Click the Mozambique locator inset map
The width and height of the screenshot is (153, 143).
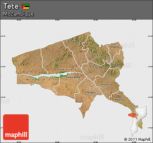(x=138, y=121)
